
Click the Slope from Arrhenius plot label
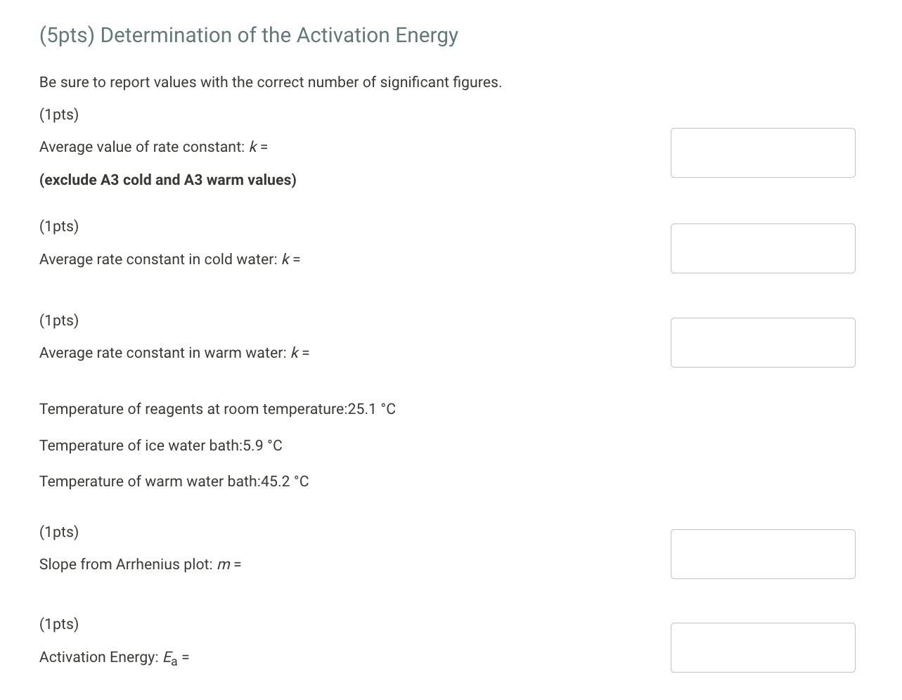pyautogui.click(x=140, y=564)
